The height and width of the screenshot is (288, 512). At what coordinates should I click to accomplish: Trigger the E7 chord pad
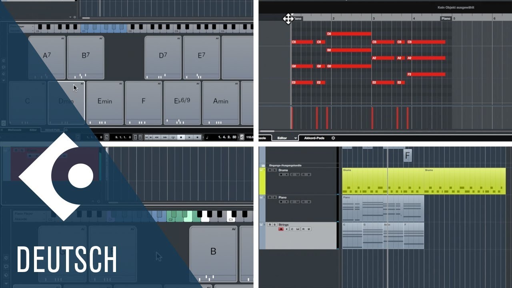202,58
